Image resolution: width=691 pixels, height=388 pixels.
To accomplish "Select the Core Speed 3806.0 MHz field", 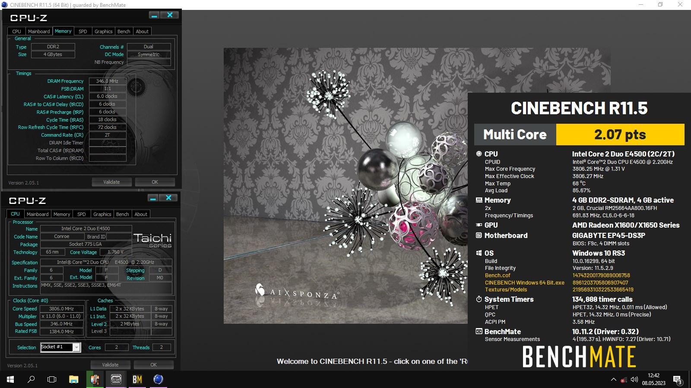I will pos(61,309).
